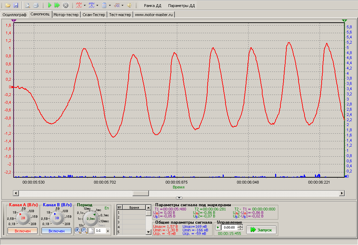
Task: Click the Запуск button
Action: pyautogui.click(x=261, y=230)
